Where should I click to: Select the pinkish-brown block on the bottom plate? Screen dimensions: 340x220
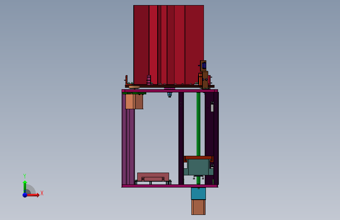point(153,177)
